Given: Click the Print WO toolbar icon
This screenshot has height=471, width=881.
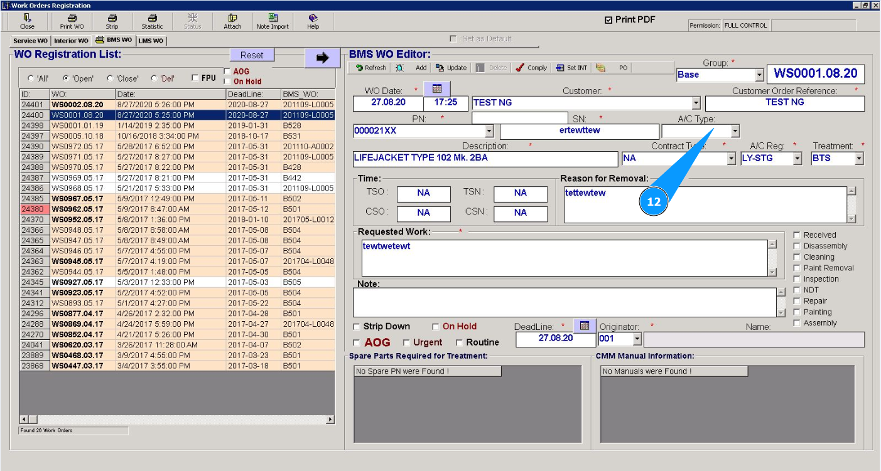Looking at the screenshot, I should point(72,21).
